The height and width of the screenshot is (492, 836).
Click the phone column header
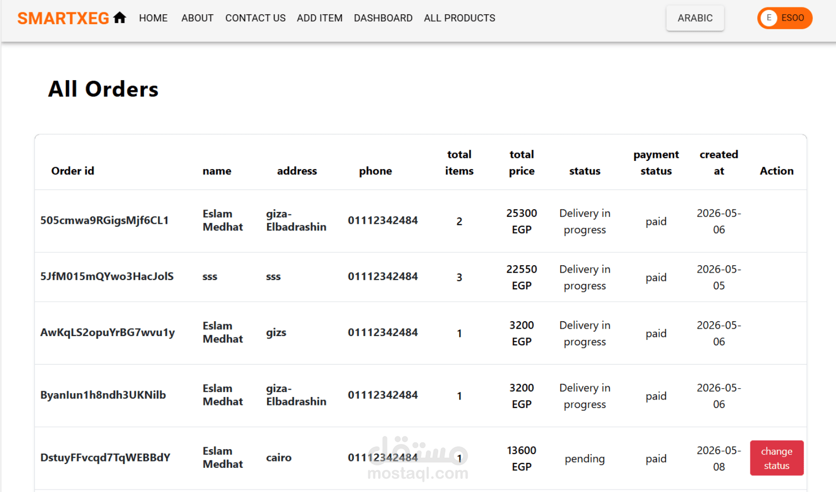click(375, 171)
